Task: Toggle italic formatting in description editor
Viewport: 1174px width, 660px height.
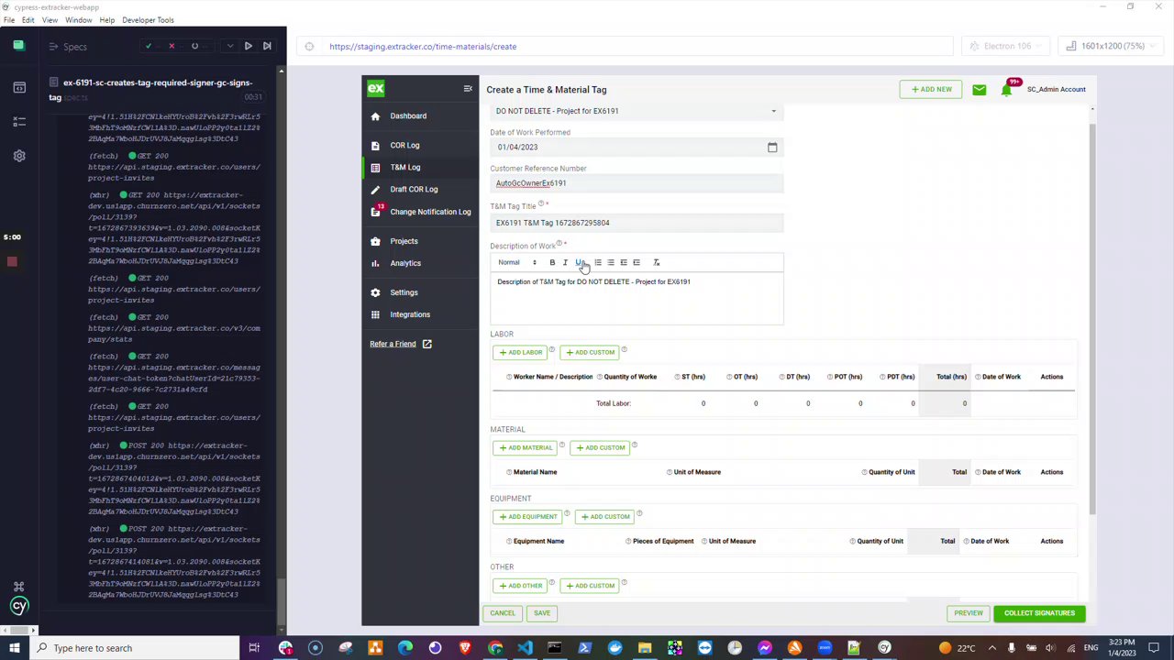Action: coord(565,262)
